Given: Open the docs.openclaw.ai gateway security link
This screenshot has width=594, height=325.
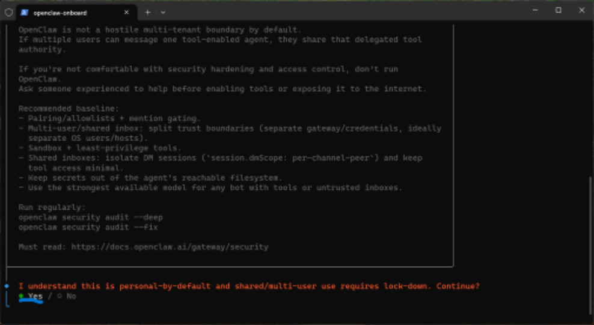Looking at the screenshot, I should (x=170, y=247).
